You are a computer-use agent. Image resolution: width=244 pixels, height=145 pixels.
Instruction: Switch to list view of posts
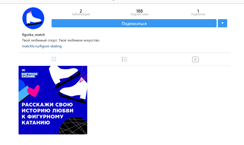click(125, 59)
